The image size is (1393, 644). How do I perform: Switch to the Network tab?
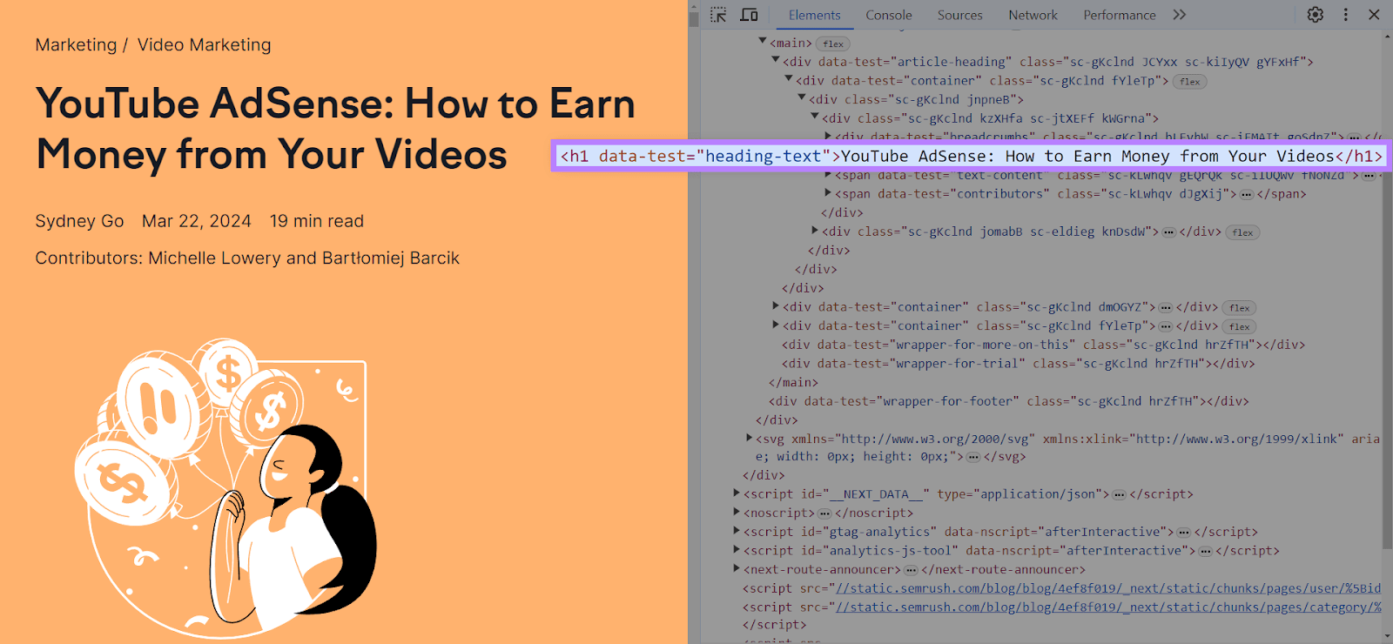tap(1033, 15)
